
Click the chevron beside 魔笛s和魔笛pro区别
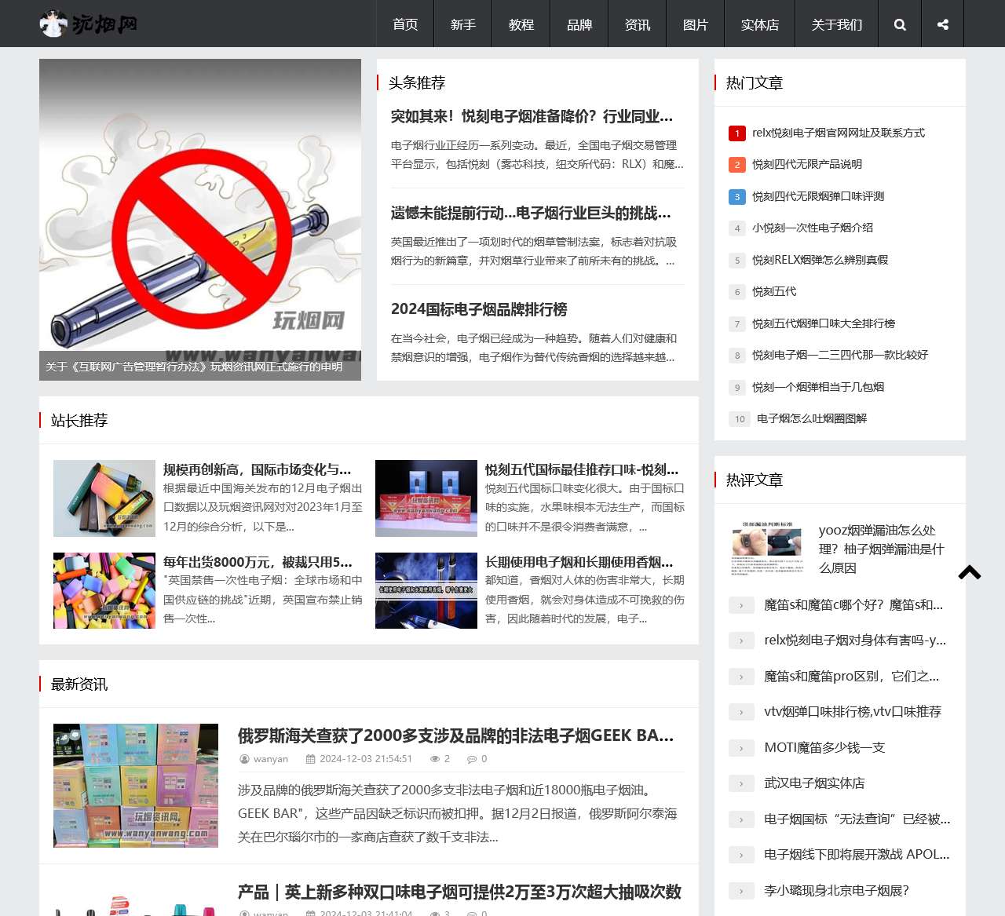coord(741,677)
